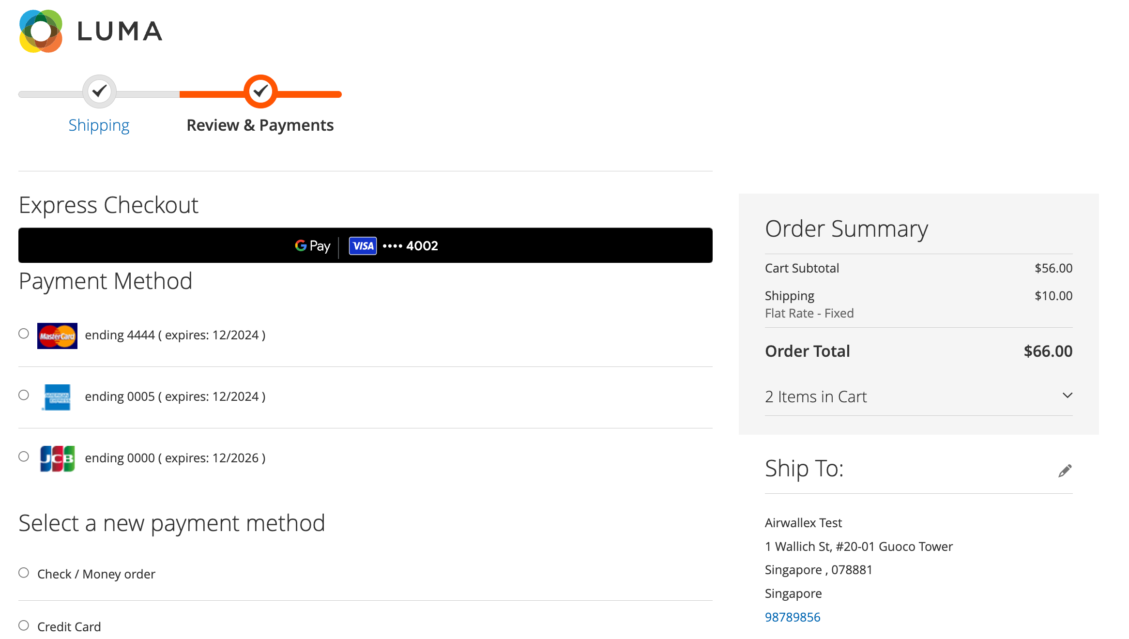Click the Google Pay icon on the express checkout button
This screenshot has height=639, width=1129.
[x=312, y=245]
